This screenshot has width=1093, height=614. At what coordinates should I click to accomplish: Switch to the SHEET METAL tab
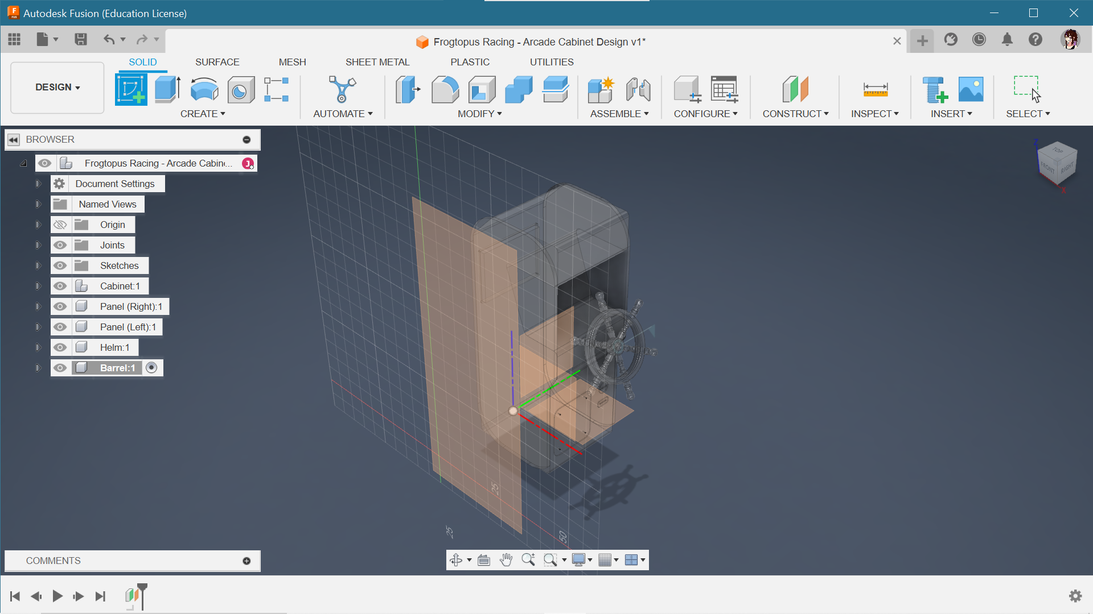377,62
